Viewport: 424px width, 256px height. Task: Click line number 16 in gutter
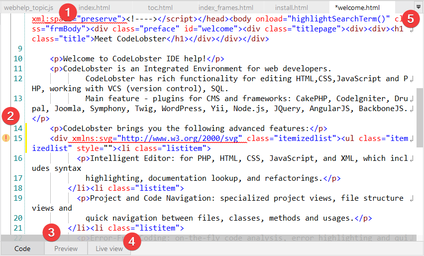pos(18,158)
